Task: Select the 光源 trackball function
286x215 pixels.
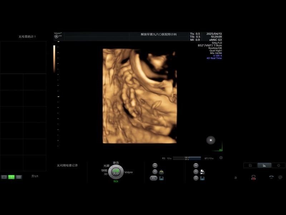Action: pyautogui.click(x=107, y=166)
